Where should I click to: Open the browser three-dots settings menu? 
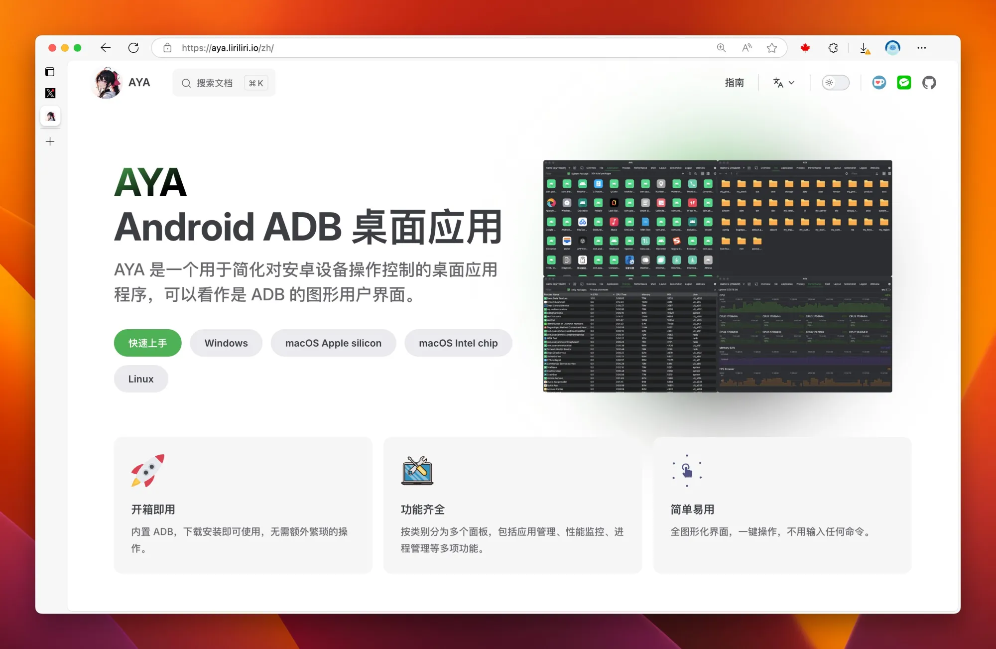(x=922, y=48)
